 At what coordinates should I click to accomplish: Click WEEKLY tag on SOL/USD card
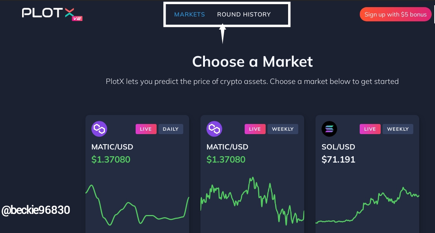[398, 129]
